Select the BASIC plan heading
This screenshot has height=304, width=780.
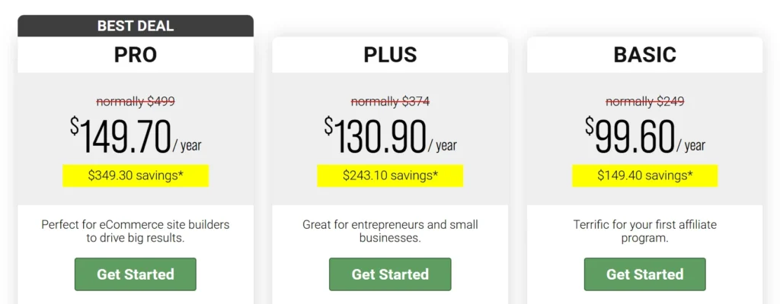[644, 55]
